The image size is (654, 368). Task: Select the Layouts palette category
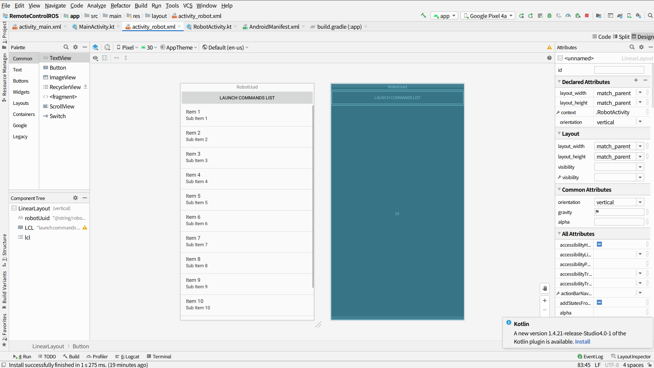tap(21, 103)
